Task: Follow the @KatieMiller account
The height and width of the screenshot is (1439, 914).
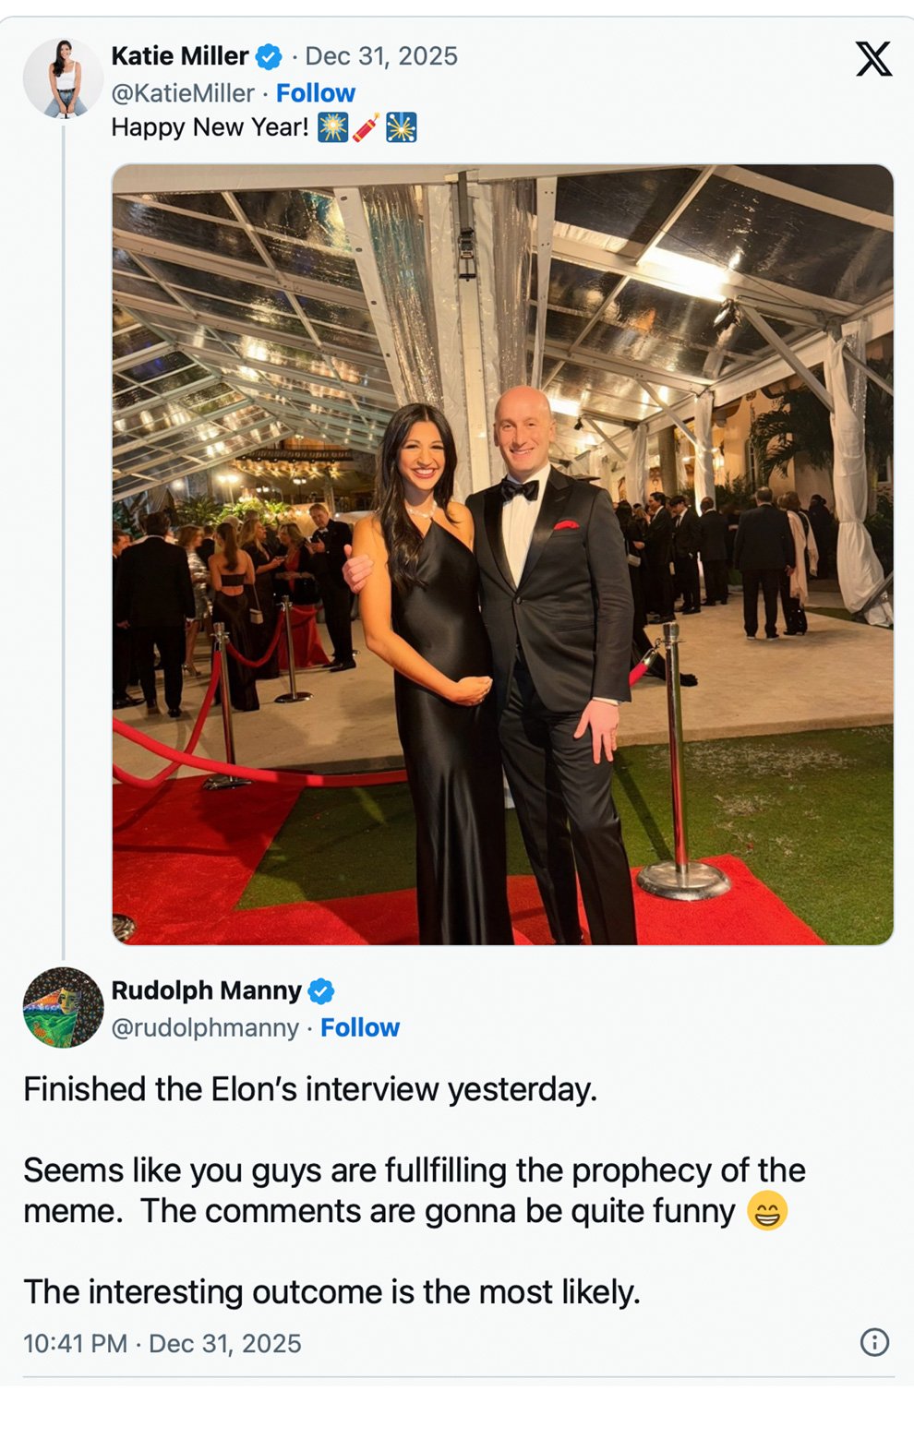Action: click(316, 93)
